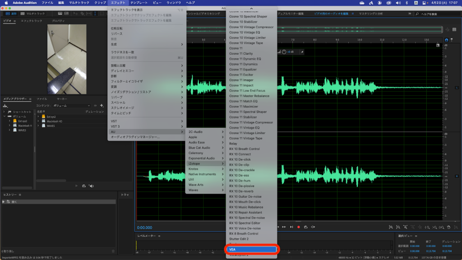Open the マルチトラック menu in menu bar
The image size is (462, 260).
[x=79, y=3]
